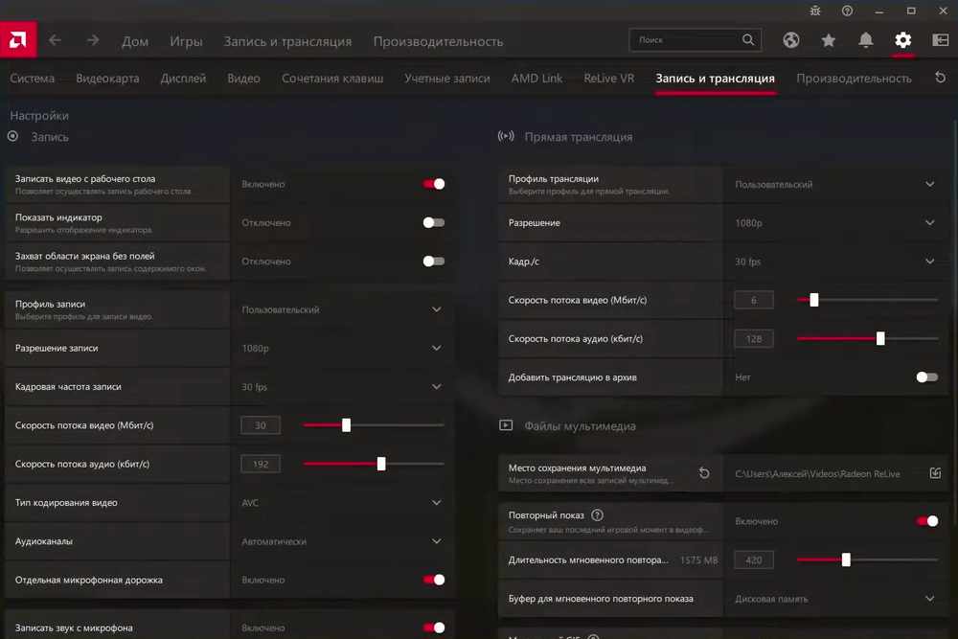
Task: Go forward with the right arrow
Action: coord(93,40)
